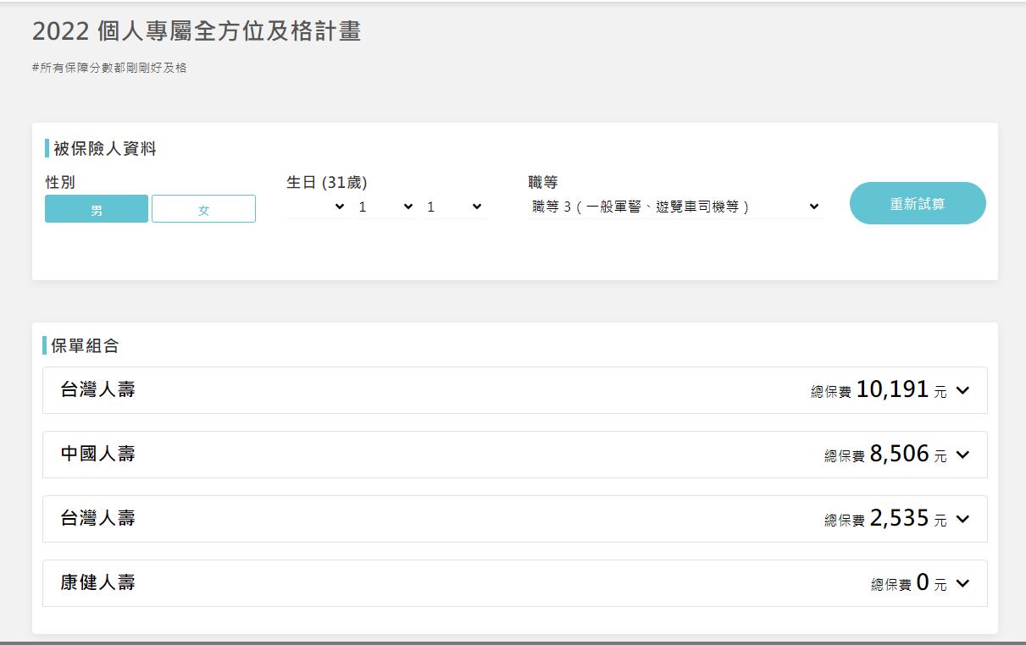Click the 被保險人資料 section heading
The height and width of the screenshot is (645, 1026).
[105, 149]
